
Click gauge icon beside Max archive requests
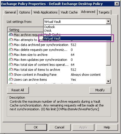(x=11, y=35)
